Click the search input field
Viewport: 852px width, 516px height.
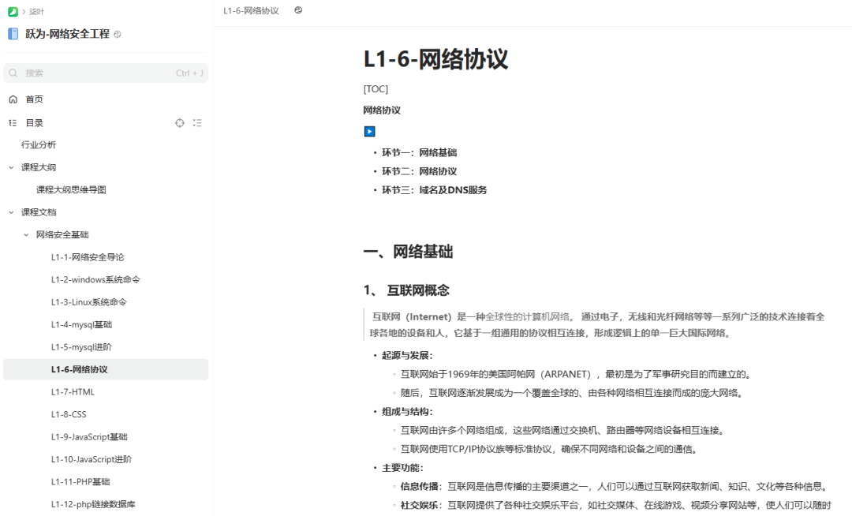point(106,73)
